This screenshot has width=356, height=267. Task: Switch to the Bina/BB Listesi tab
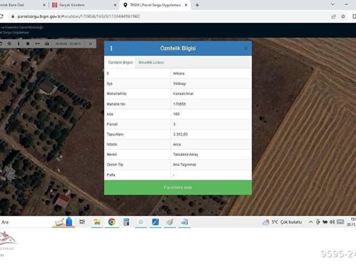[x=151, y=62]
